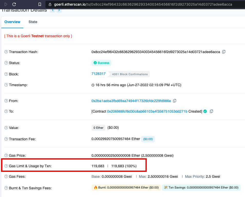Click help icon beside Burnt & Txn Savings Fees
245x197 pixels.
(x=6, y=188)
